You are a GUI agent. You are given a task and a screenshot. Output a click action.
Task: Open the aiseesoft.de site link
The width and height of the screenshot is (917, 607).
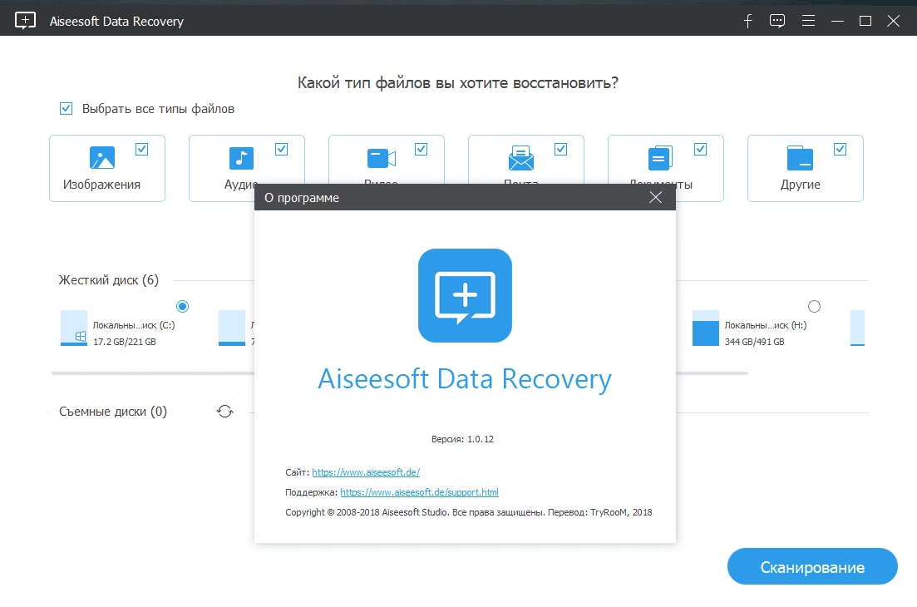coord(366,472)
